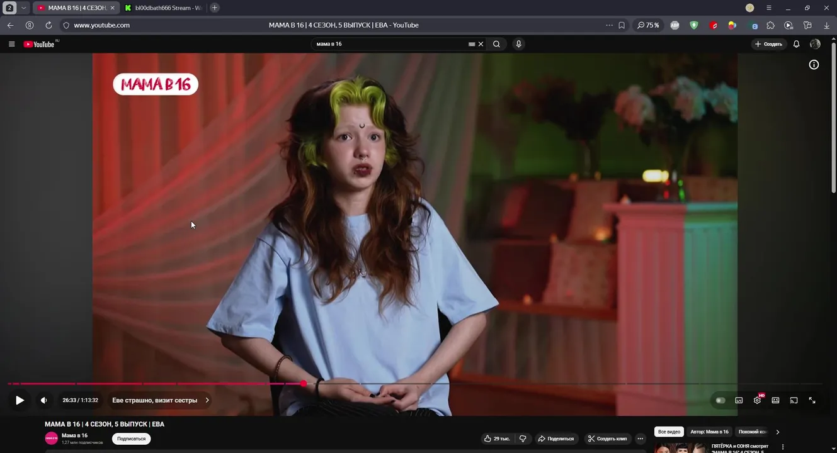Close the МАМА В 16 browser tab
Viewport: 837px width, 453px height.
click(x=112, y=8)
